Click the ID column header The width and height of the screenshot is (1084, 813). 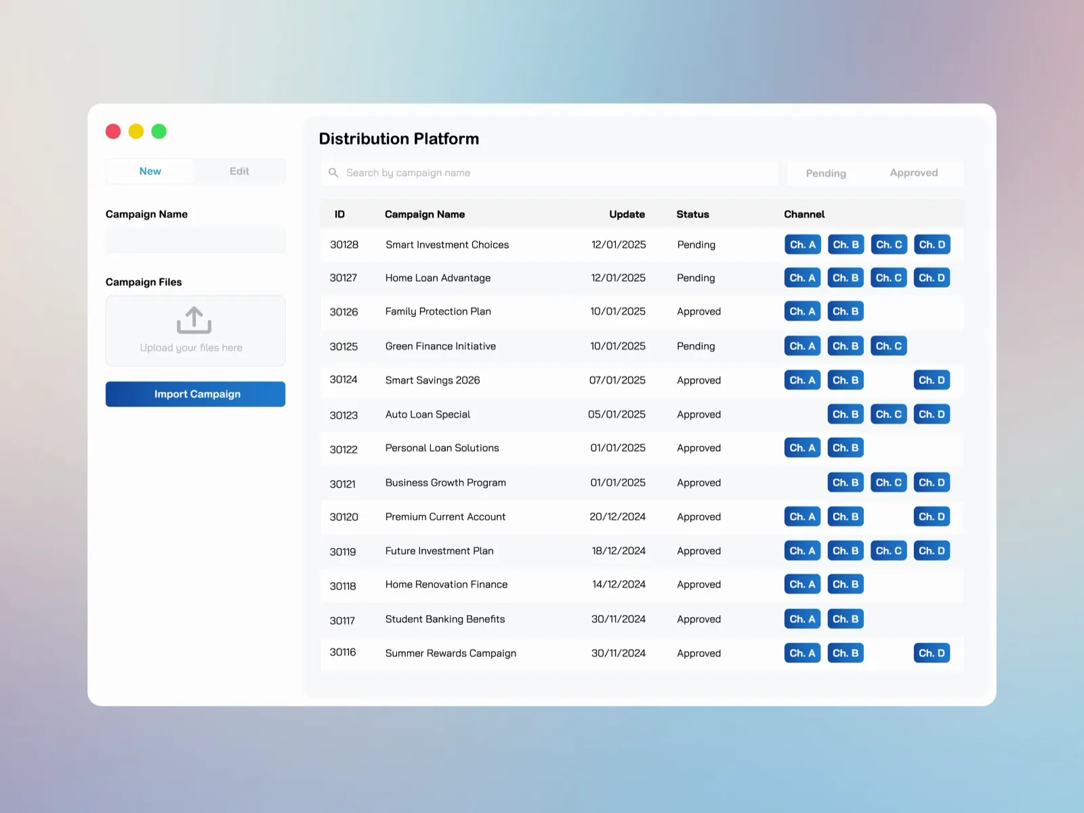339,214
